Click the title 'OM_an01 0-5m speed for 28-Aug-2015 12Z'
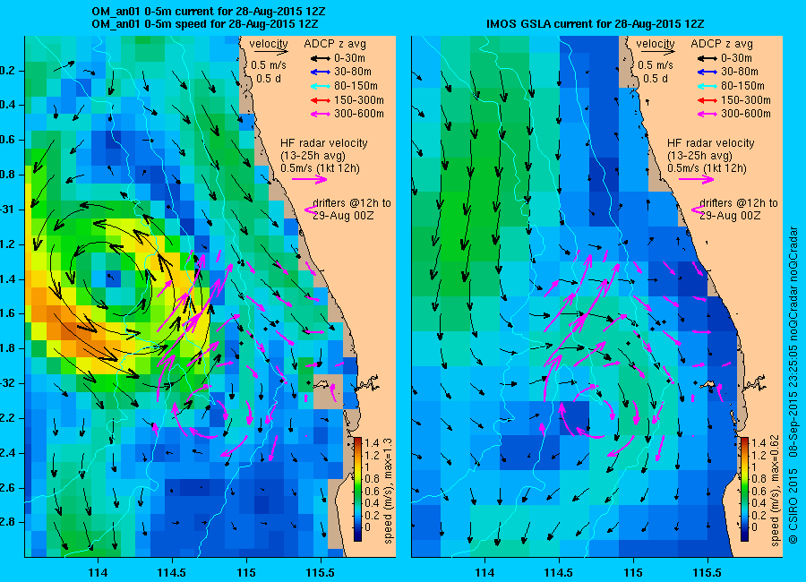The image size is (806, 582). tap(205, 24)
